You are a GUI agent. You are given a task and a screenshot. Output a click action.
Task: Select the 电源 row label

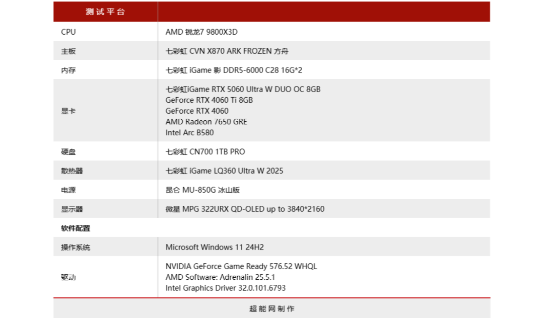coord(69,190)
